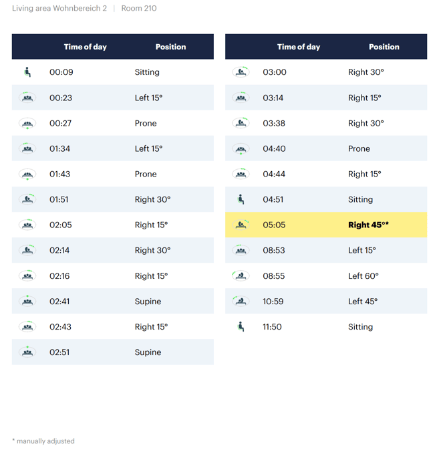Click the Left 15° position icon at 00:23
Screen dimensions: 437x458
(x=27, y=97)
